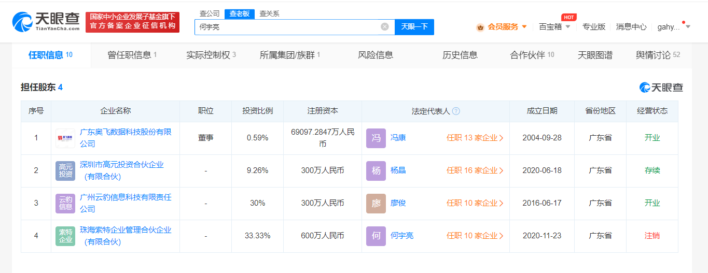Click the TianYanCha home logo
The height and width of the screenshot is (273, 708).
(x=46, y=21)
